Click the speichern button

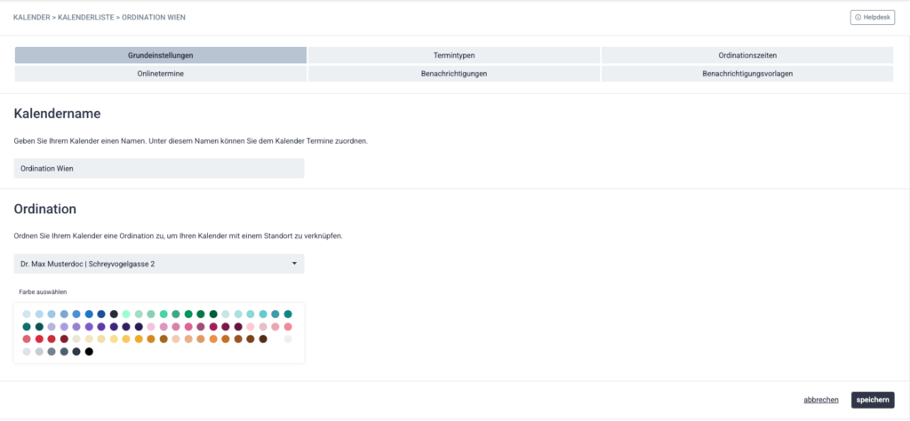(x=872, y=400)
